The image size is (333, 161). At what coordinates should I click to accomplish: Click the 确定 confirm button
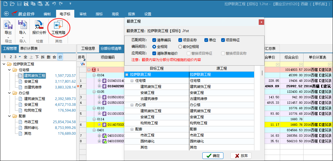(x=213, y=156)
